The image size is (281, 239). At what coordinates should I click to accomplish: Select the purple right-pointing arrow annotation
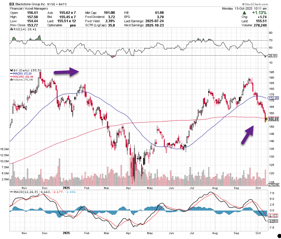[x=66, y=72]
